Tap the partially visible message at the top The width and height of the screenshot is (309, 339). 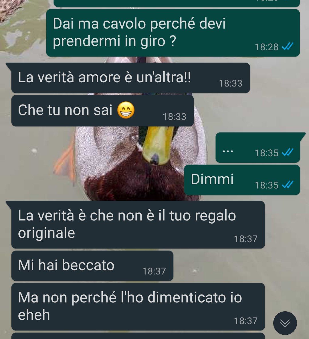(177, 3)
